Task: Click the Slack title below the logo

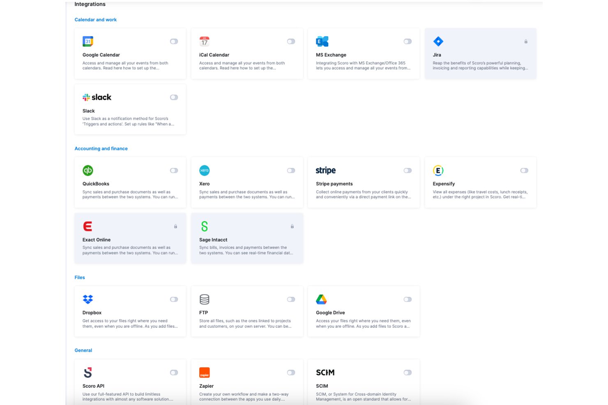Action: [89, 111]
